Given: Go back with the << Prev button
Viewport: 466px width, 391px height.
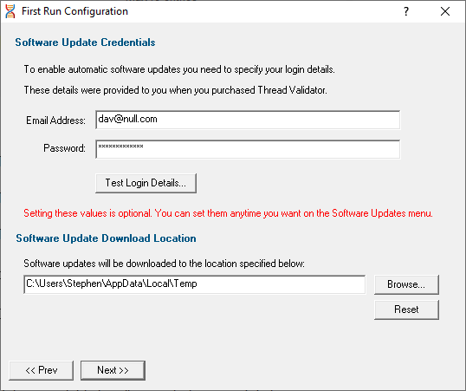Looking at the screenshot, I should (x=42, y=370).
